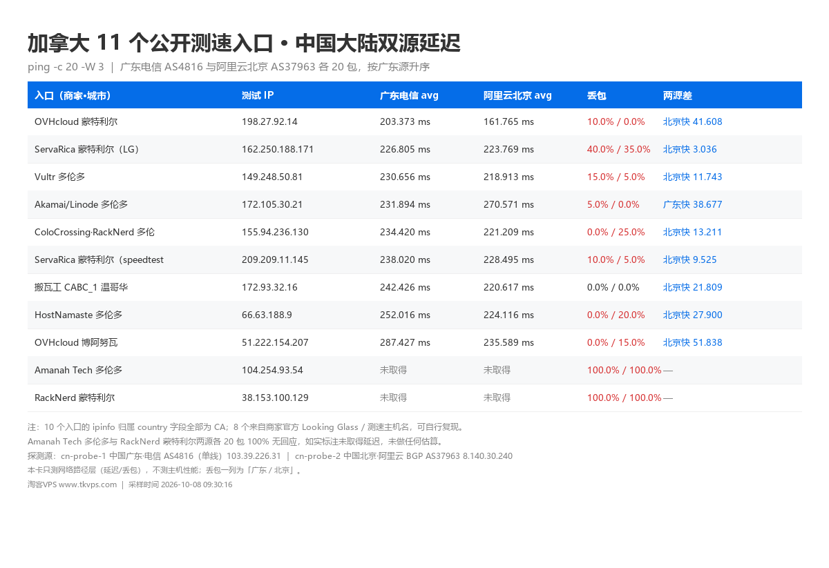Image resolution: width=829 pixels, height=568 pixels.
Task: Select the HostNamaste 多伦多 entry
Action: [x=78, y=315]
